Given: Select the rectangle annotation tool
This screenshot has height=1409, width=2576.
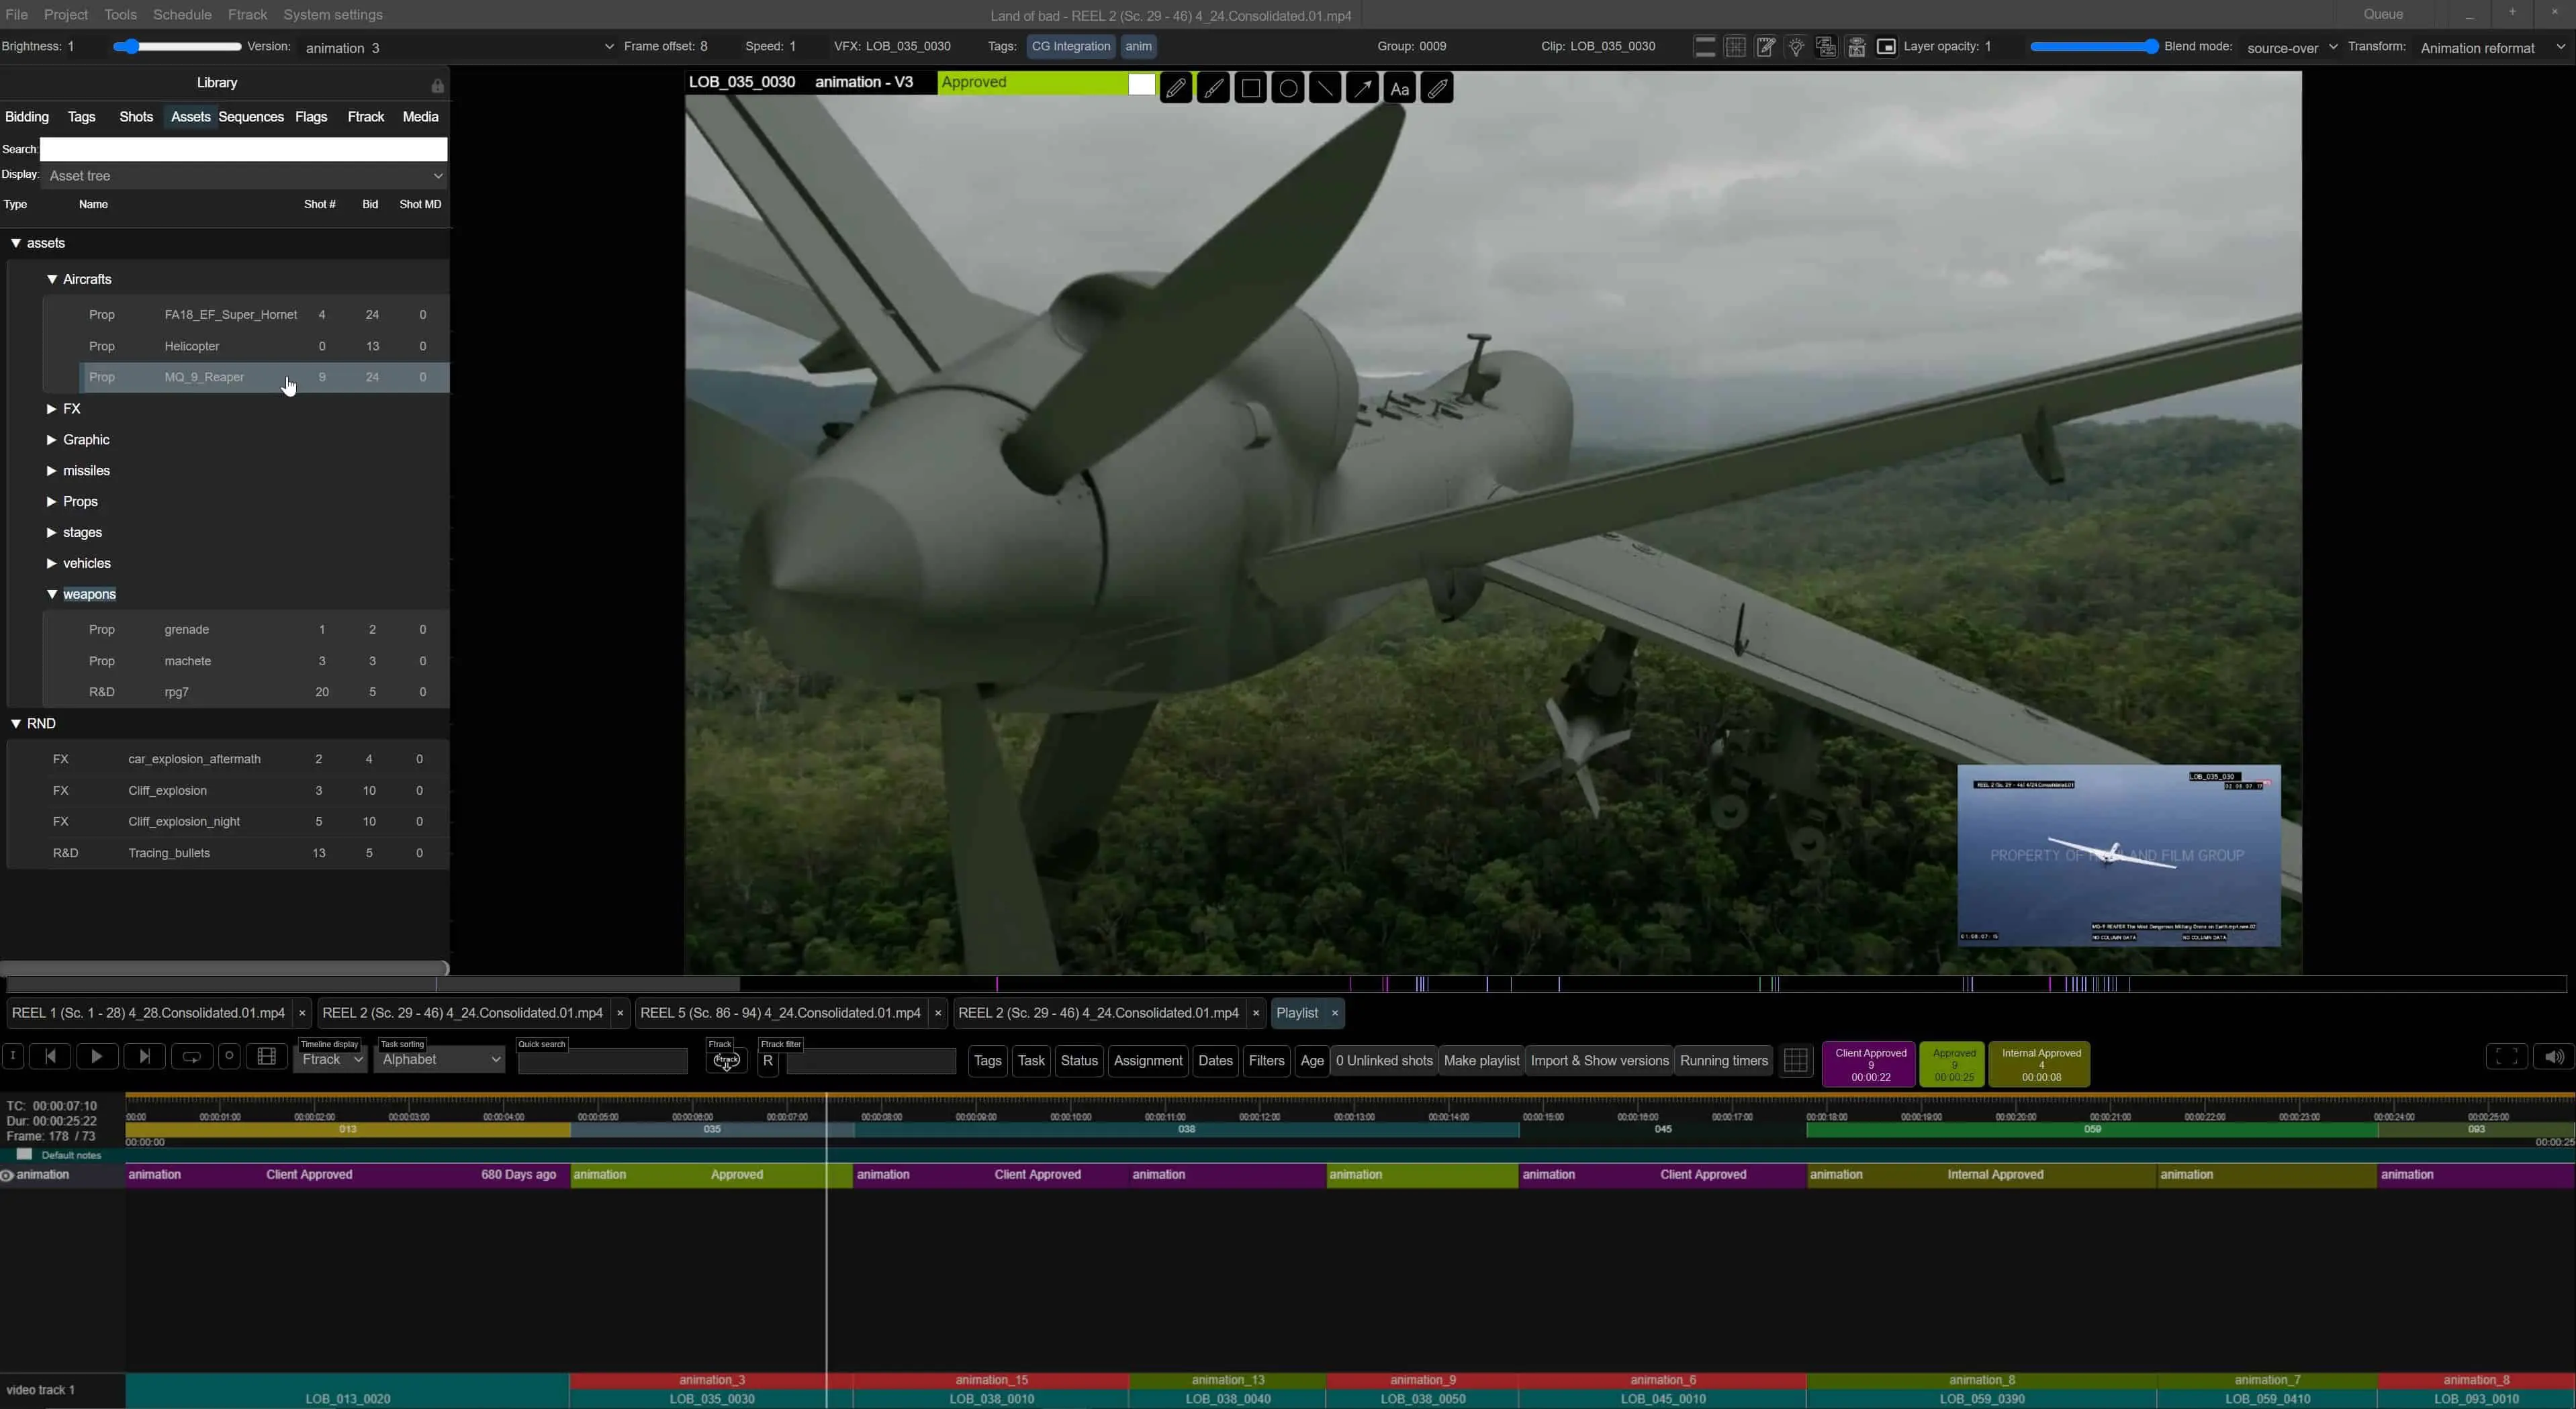Looking at the screenshot, I should coord(1250,89).
